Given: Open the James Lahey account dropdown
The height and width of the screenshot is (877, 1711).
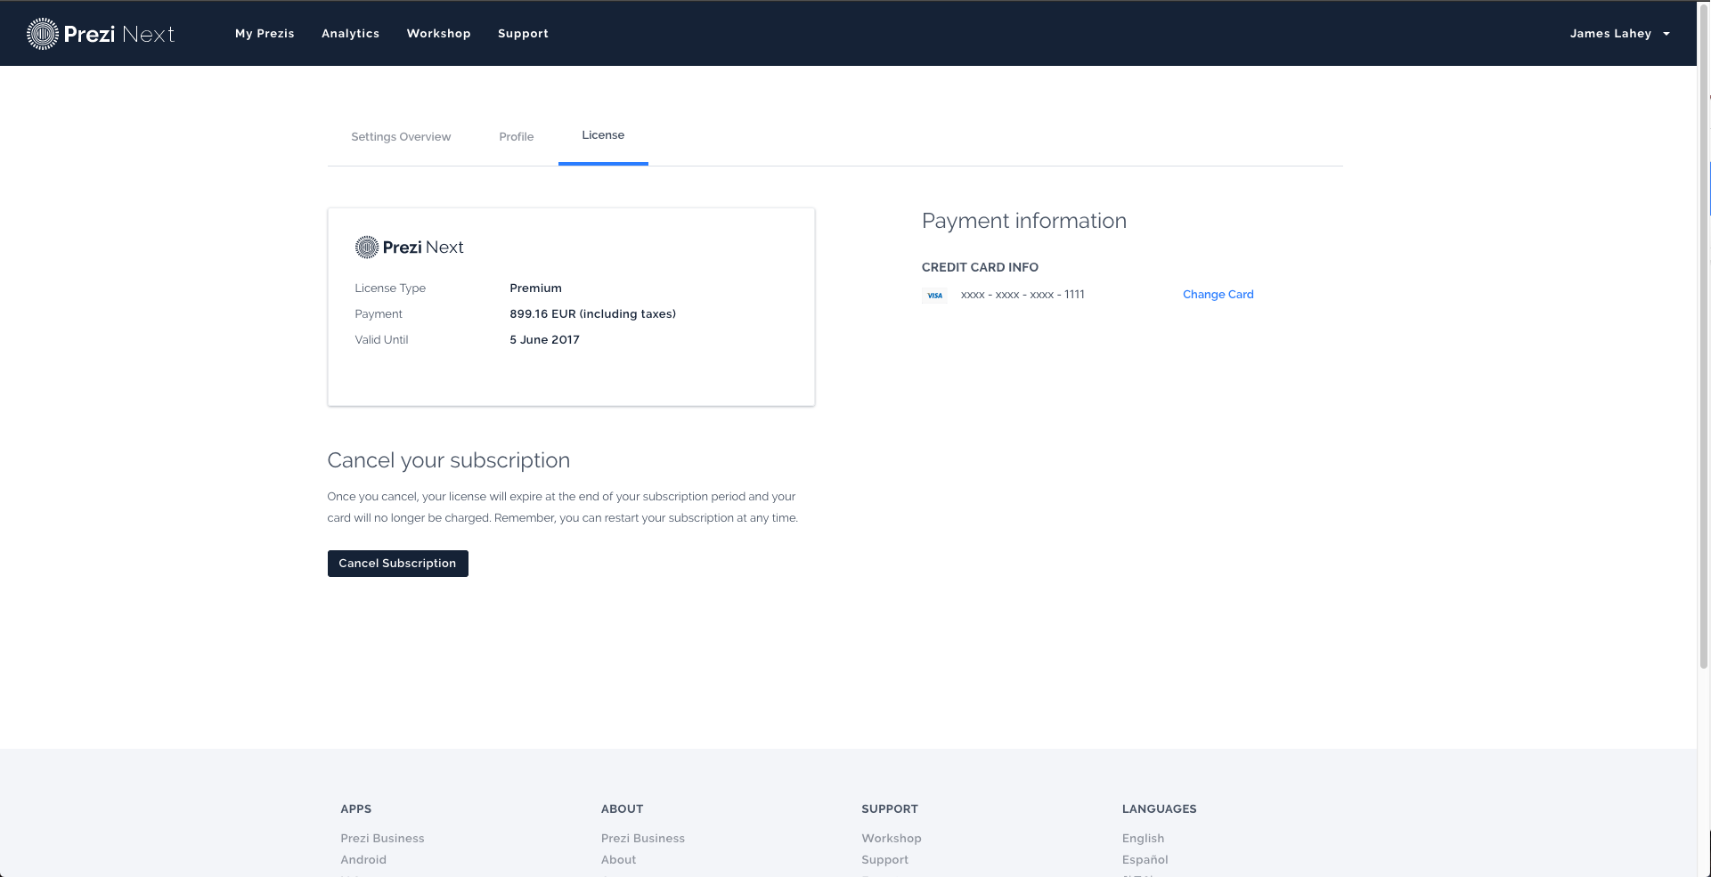Looking at the screenshot, I should coord(1619,34).
